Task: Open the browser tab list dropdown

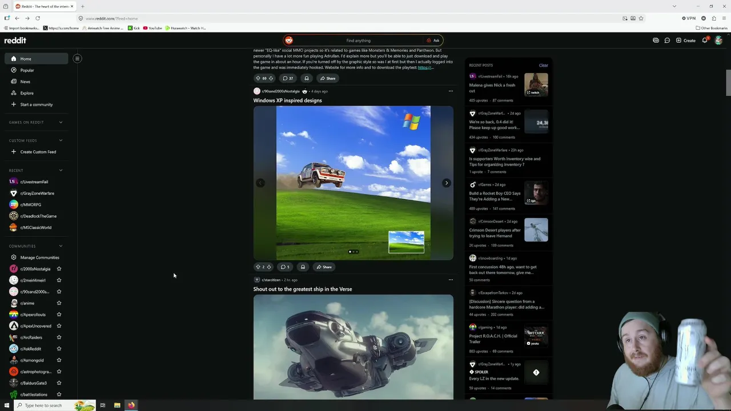Action: pyautogui.click(x=674, y=6)
